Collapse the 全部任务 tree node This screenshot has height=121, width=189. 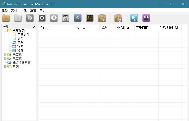pyautogui.click(x=5, y=31)
